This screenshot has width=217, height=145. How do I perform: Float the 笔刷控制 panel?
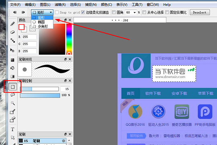[x=66, y=81]
